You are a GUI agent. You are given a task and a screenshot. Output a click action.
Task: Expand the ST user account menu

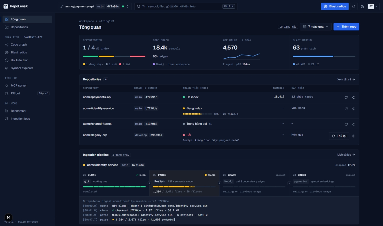pos(373,6)
